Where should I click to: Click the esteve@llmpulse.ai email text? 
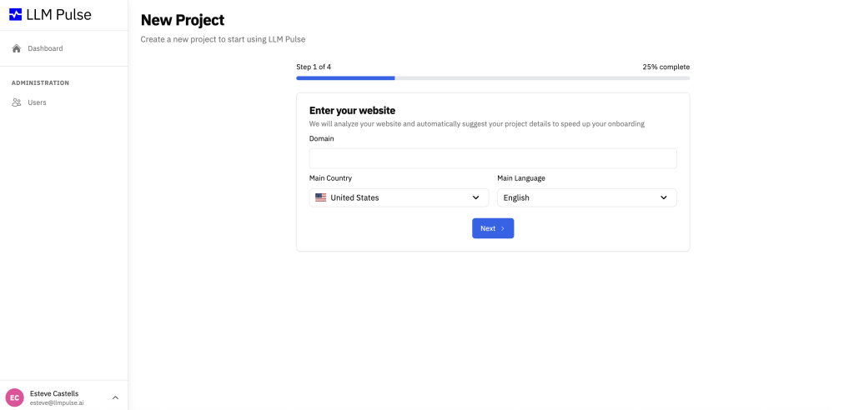point(57,403)
